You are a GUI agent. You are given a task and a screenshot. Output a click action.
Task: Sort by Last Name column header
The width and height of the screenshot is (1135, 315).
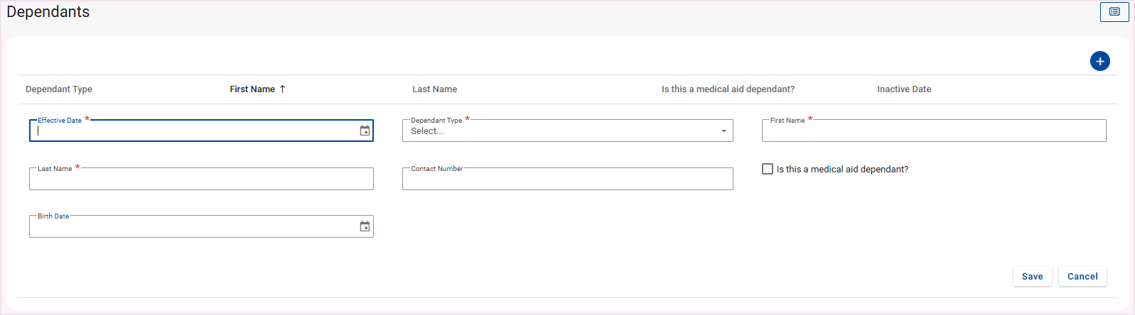click(434, 89)
